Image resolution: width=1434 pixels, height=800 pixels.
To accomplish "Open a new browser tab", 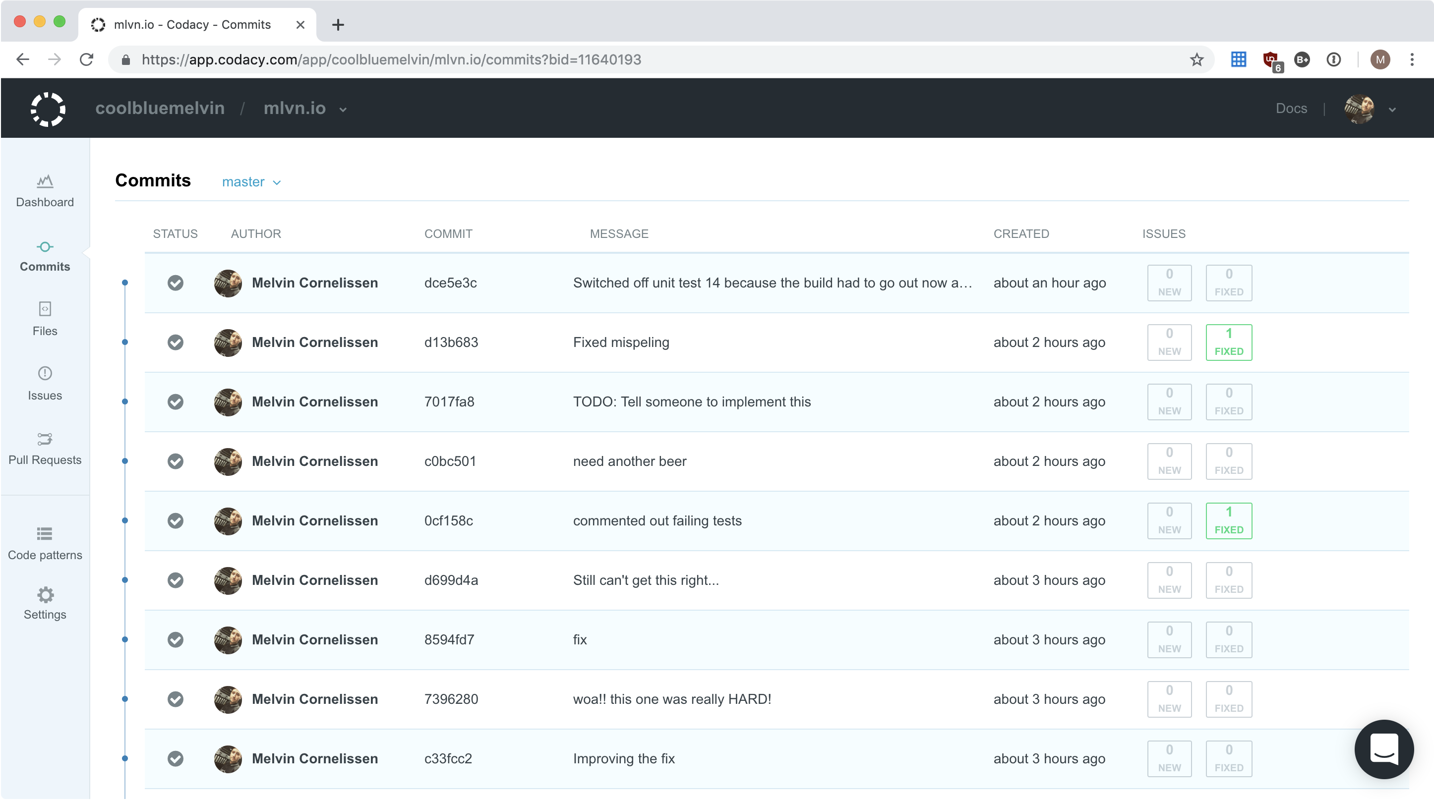I will [x=338, y=24].
